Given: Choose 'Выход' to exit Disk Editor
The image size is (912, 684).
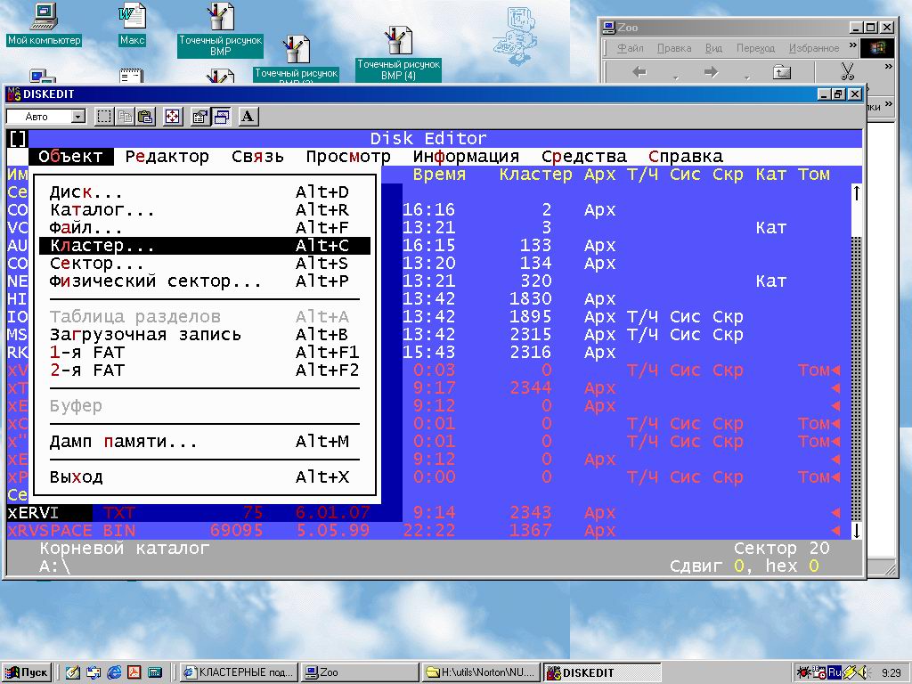Looking at the screenshot, I should 205,477.
